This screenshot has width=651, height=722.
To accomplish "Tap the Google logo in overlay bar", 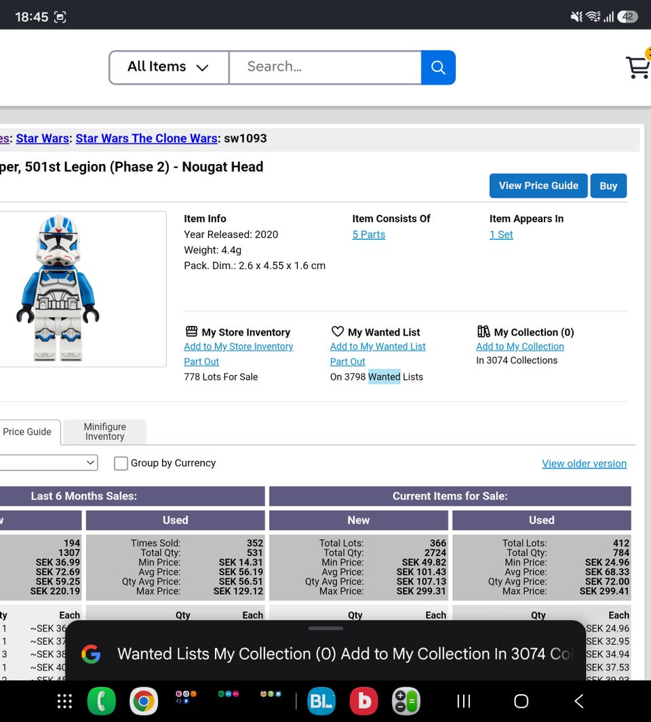I will tap(91, 654).
